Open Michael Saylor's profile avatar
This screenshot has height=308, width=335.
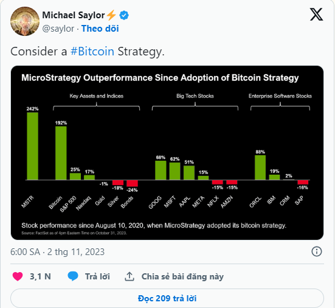25,21
